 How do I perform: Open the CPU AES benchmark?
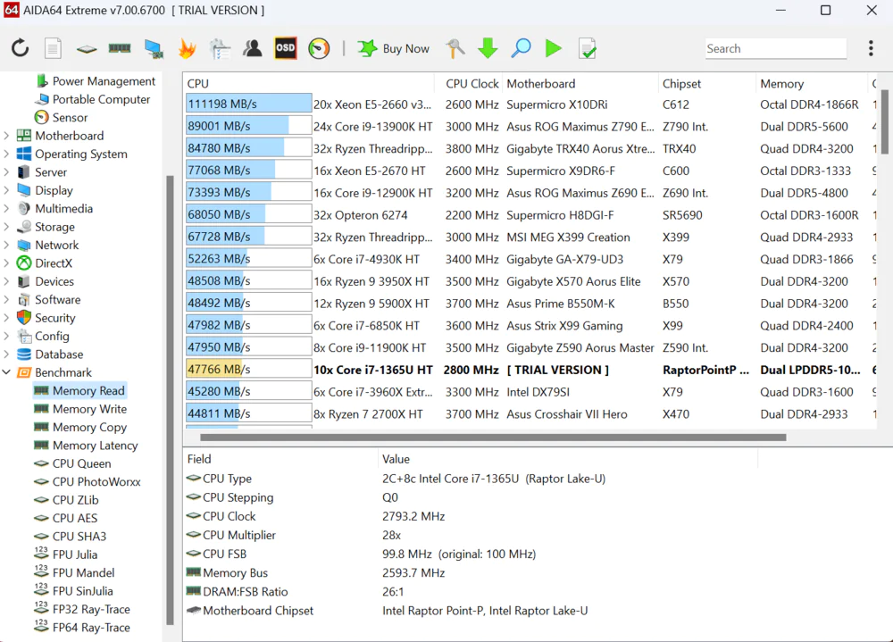[65, 519]
